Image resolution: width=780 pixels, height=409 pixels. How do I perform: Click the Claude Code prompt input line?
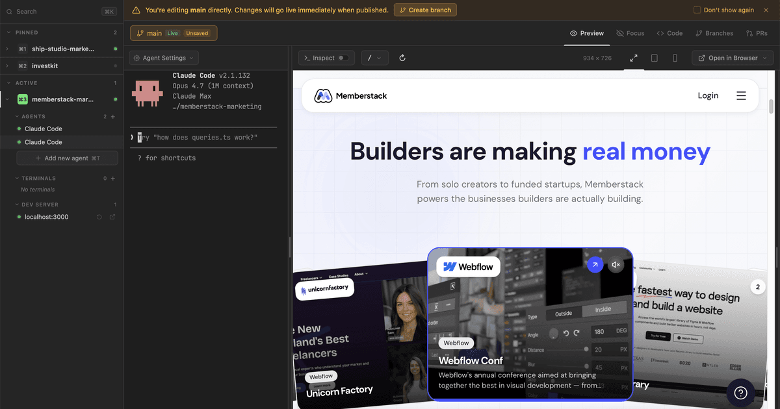203,138
